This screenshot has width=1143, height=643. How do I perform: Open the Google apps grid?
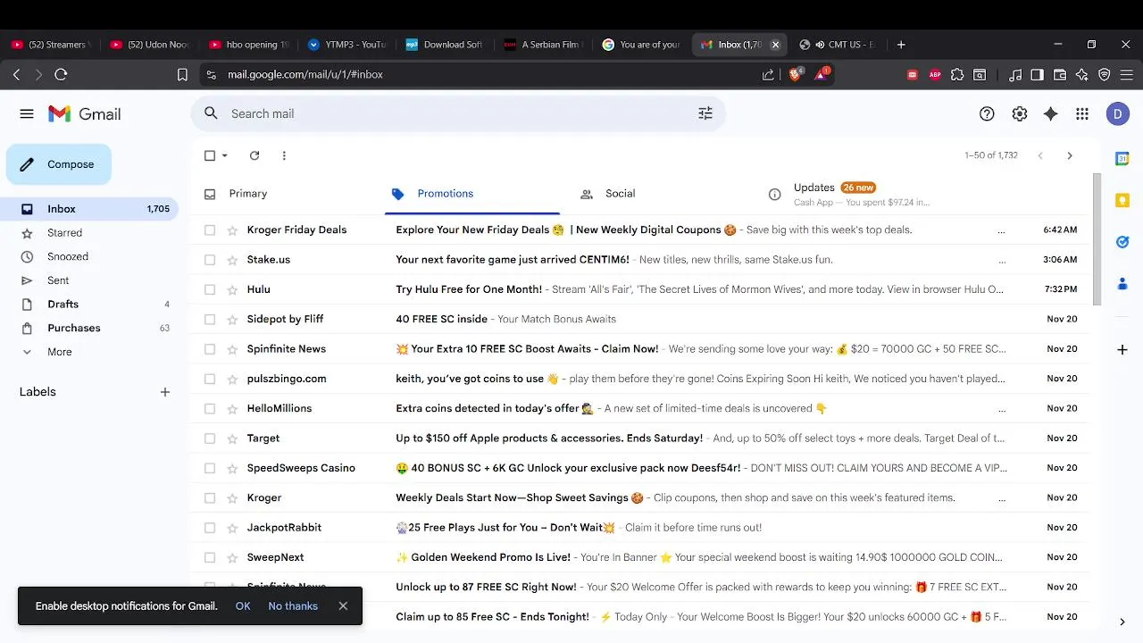(x=1082, y=113)
